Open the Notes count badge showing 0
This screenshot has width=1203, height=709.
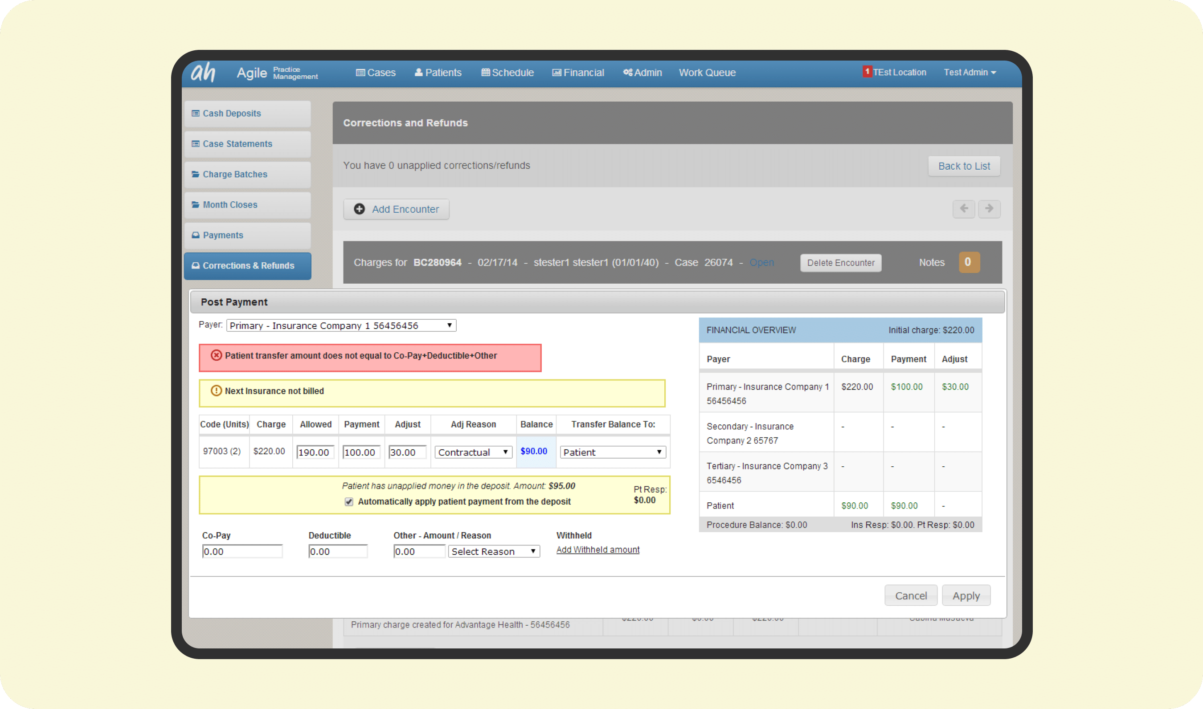tap(969, 262)
